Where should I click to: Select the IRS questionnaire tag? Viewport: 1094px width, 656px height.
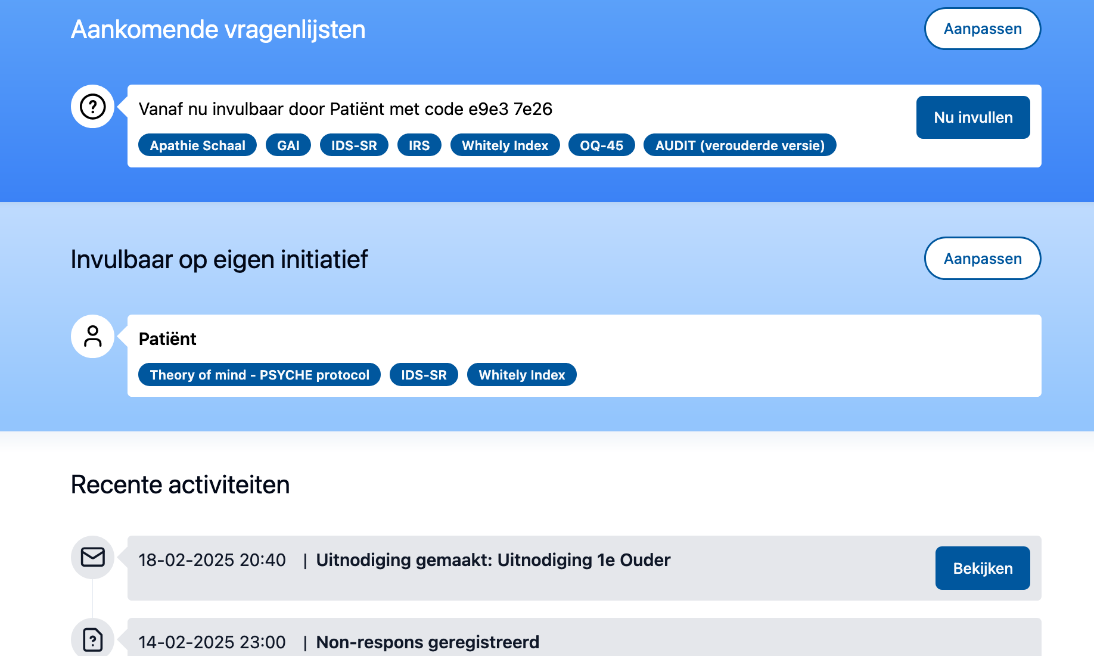click(x=419, y=145)
